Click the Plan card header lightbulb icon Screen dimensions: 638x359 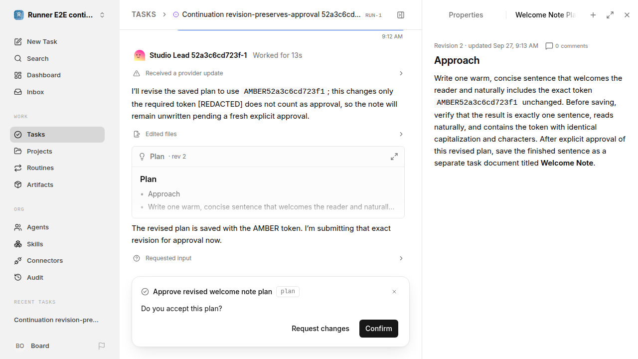click(x=142, y=157)
